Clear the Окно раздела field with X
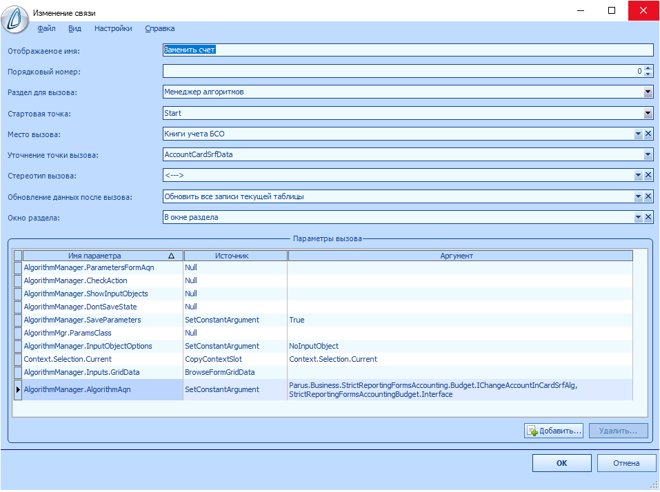Image resolution: width=660 pixels, height=492 pixels. pos(648,217)
